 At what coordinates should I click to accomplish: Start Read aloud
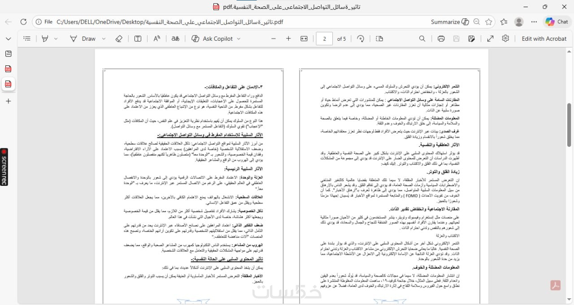[x=157, y=39]
